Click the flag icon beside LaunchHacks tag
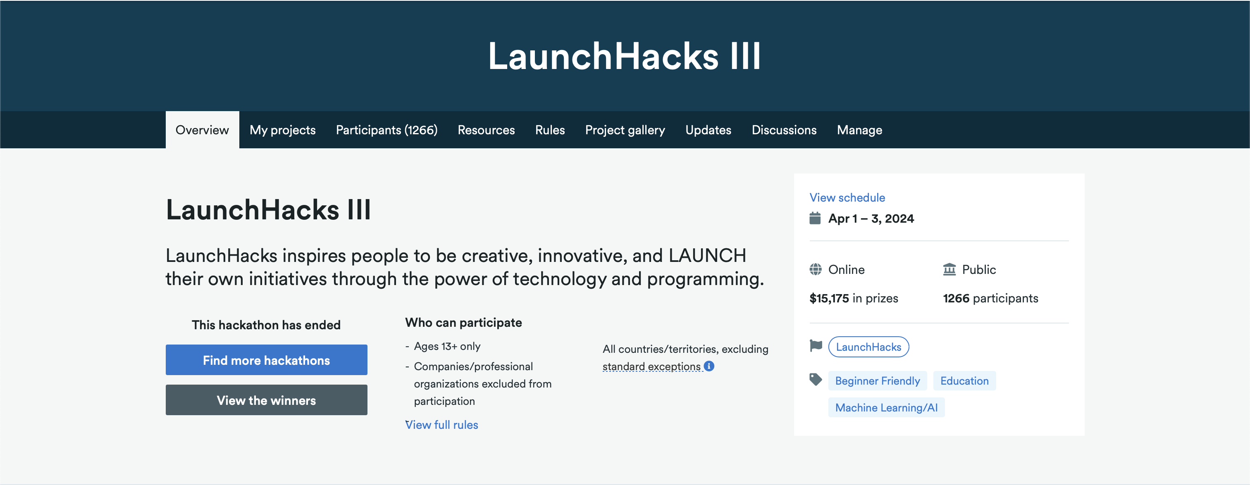 816,346
